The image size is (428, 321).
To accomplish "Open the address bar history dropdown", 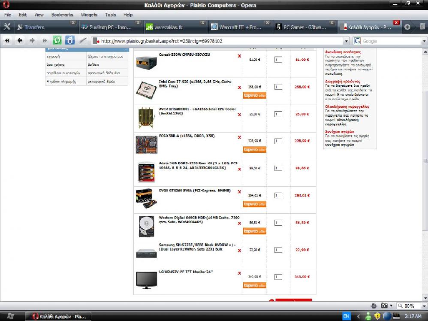I will coord(346,41).
